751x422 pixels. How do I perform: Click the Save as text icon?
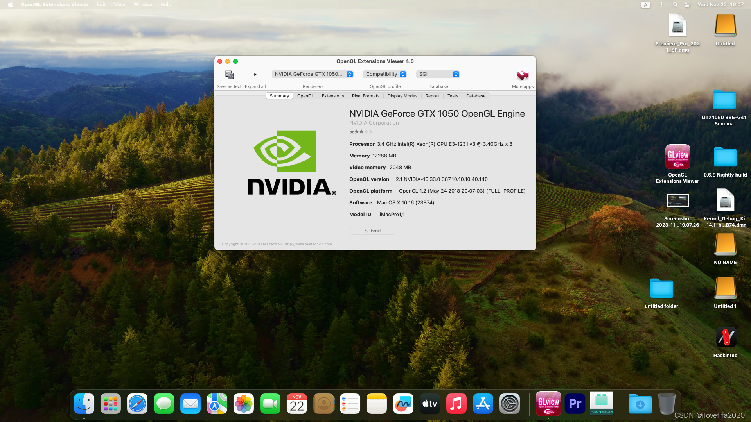coord(229,75)
